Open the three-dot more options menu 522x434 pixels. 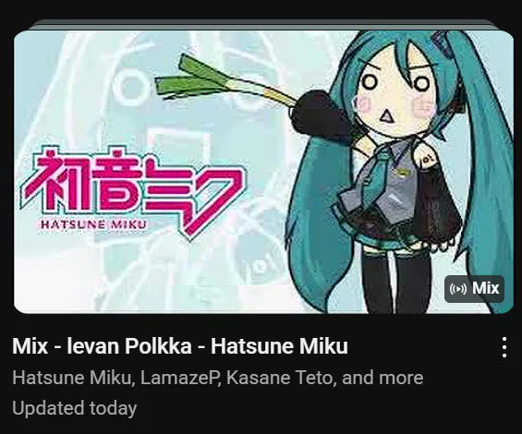(504, 347)
